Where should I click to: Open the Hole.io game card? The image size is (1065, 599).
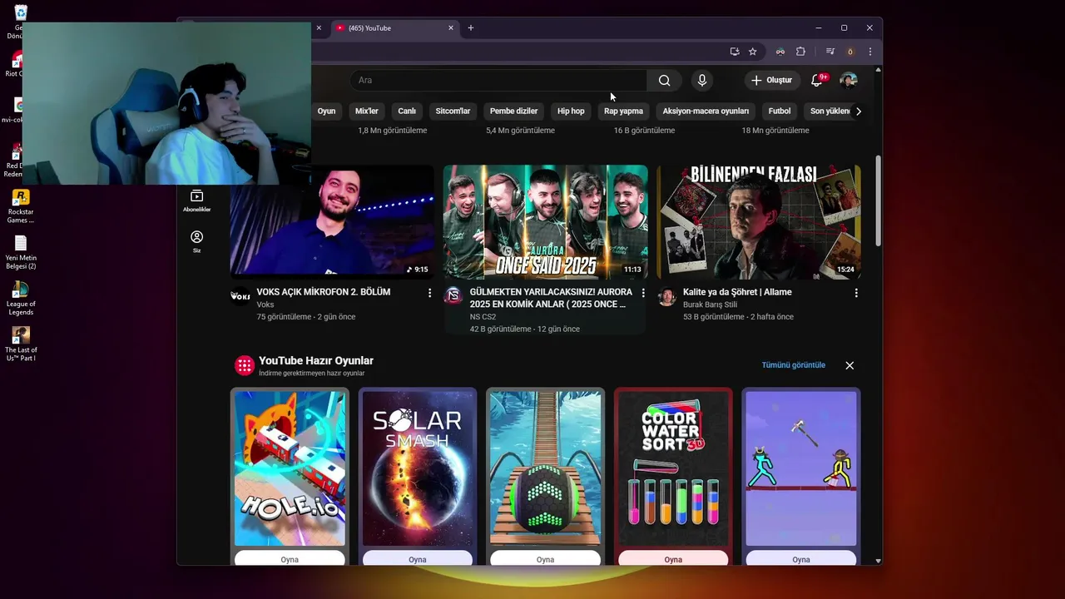[290, 468]
